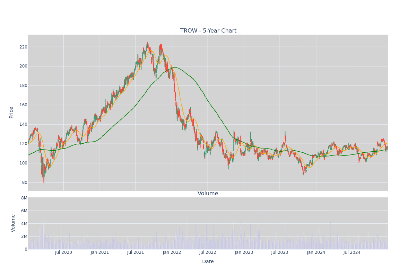Click the 4M volume tick label
This screenshot has width=416, height=277.
pyautogui.click(x=24, y=224)
